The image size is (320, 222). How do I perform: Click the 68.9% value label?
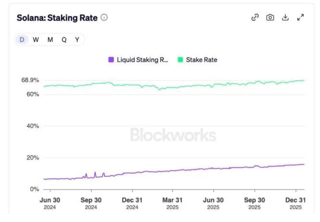click(x=30, y=80)
